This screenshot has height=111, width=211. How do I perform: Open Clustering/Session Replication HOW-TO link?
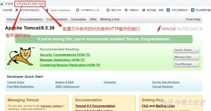(x=70, y=65)
